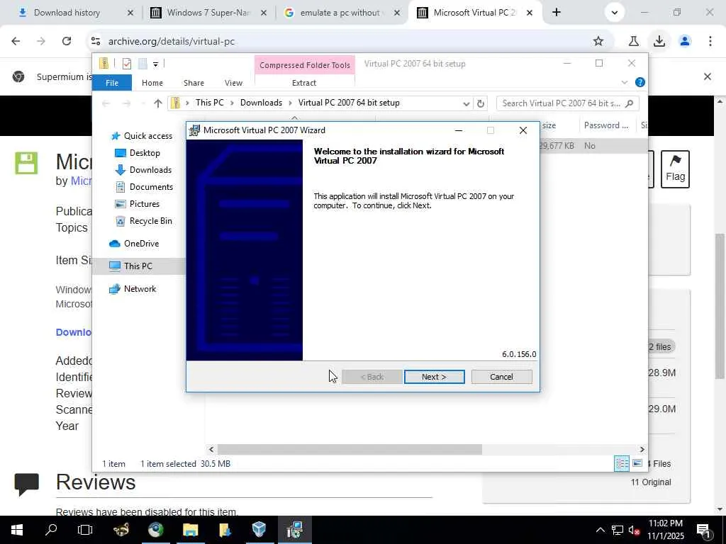The height and width of the screenshot is (544, 726).
Task: Show hidden system tray icons
Action: [x=600, y=530]
